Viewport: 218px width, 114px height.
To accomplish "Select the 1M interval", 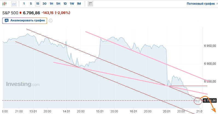I will point(79,4).
